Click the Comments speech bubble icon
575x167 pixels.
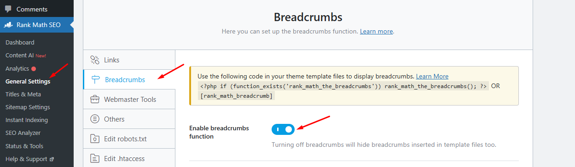(8, 9)
